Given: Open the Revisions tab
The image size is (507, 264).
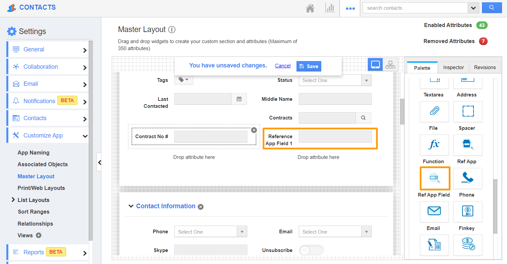Looking at the screenshot, I should pos(485,67).
